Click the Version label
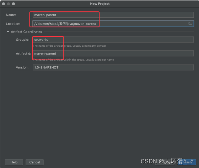The image size is (199, 168). click(22, 67)
